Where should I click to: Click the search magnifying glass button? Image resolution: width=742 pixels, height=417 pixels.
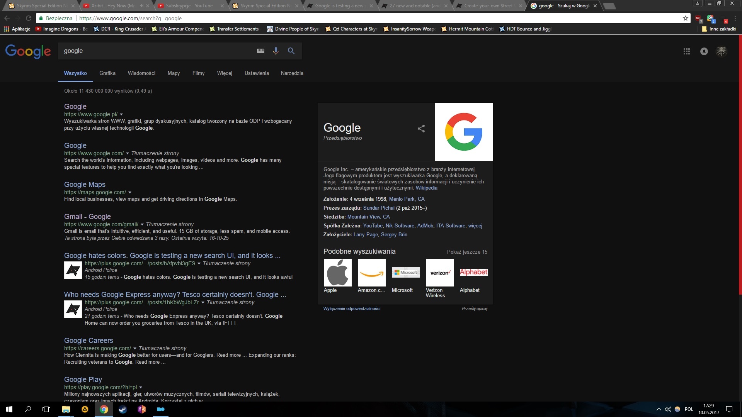pos(291,51)
